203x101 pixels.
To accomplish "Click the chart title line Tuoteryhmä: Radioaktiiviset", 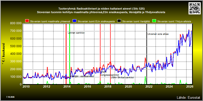I will pyautogui.click(x=101, y=9).
